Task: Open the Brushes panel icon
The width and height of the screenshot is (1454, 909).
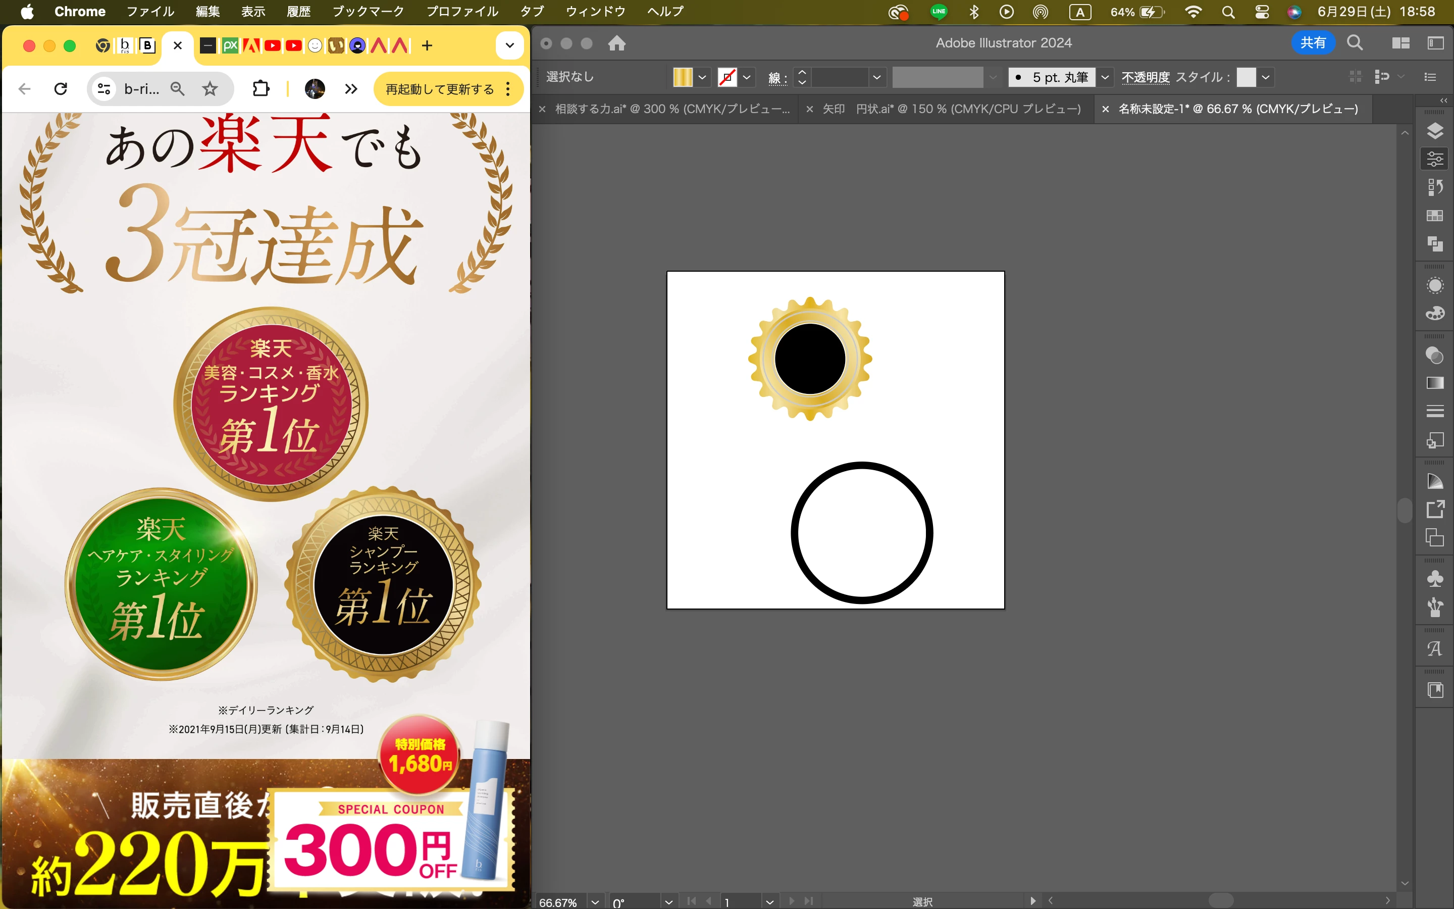Action: point(1435,607)
